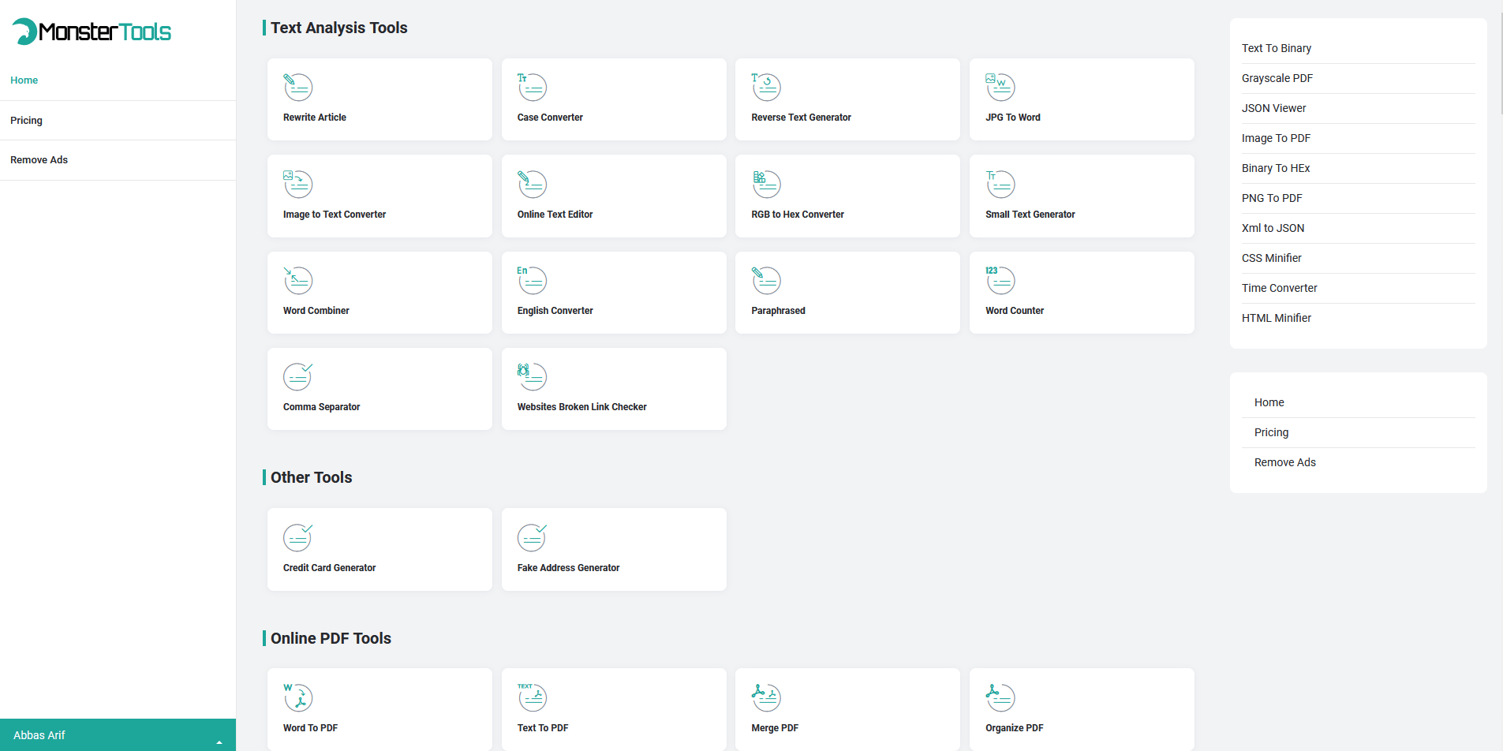Click the Rewrite Article tool icon
Viewport: 1503px width, 751px height.
(297, 87)
